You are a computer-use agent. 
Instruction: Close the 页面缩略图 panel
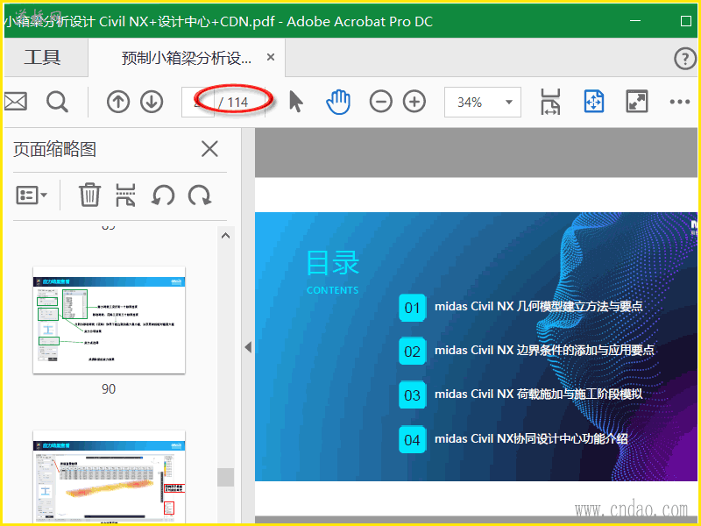point(209,149)
